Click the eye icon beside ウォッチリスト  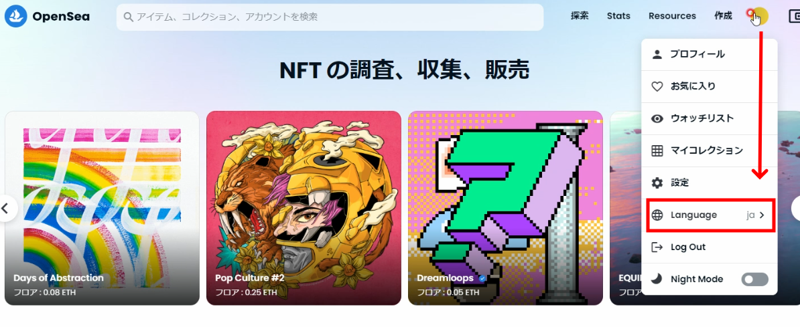click(x=657, y=118)
